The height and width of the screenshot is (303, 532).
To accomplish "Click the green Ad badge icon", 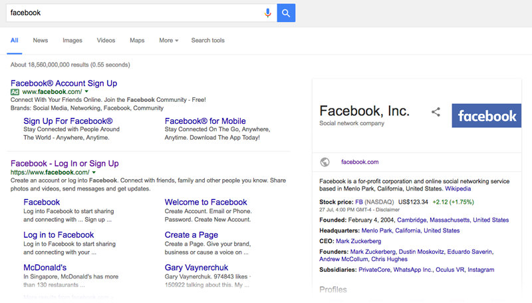I will click(15, 92).
